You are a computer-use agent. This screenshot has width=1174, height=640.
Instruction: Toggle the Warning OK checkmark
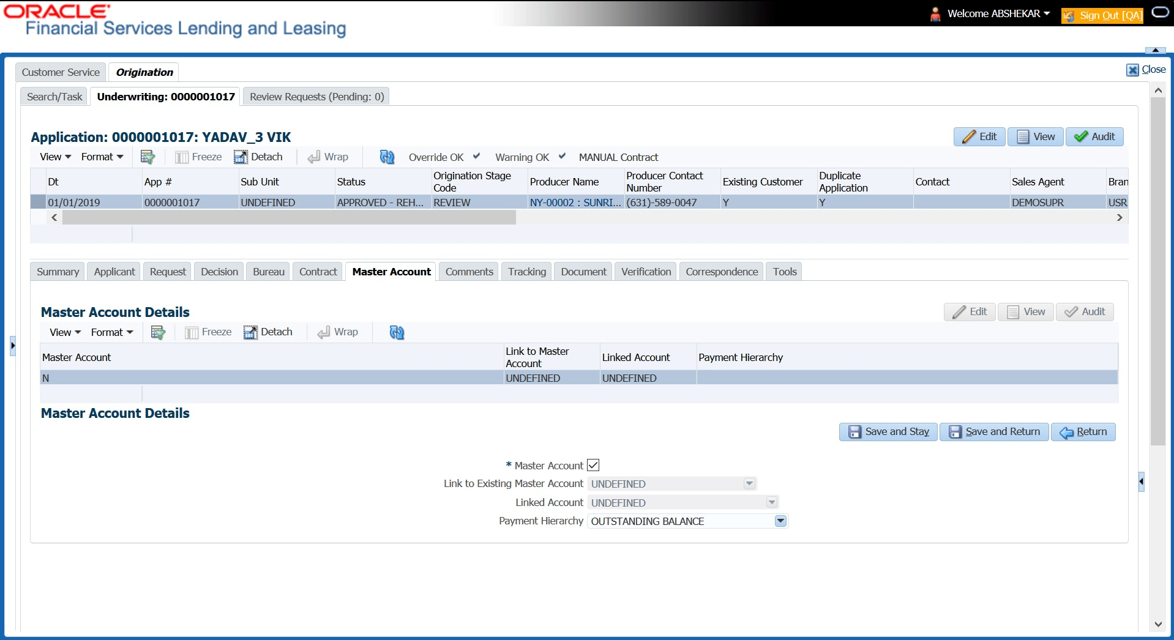pos(562,156)
